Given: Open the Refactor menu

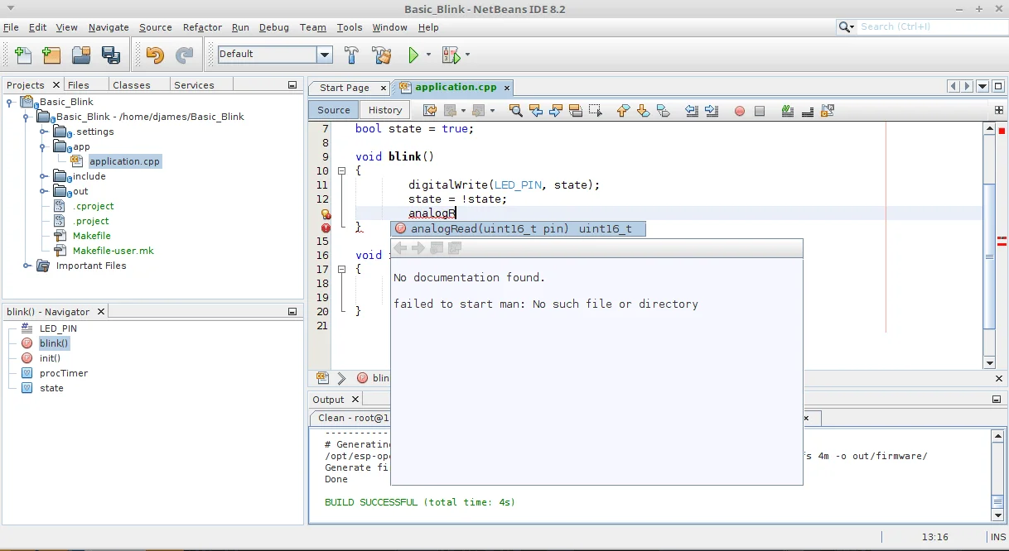Looking at the screenshot, I should [202, 27].
